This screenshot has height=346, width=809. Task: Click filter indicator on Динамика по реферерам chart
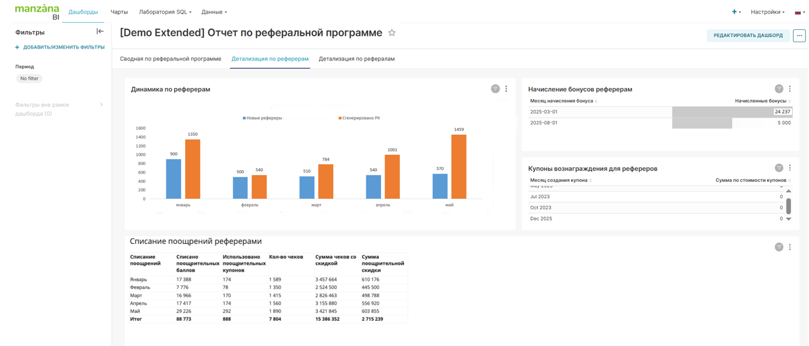pyautogui.click(x=495, y=89)
